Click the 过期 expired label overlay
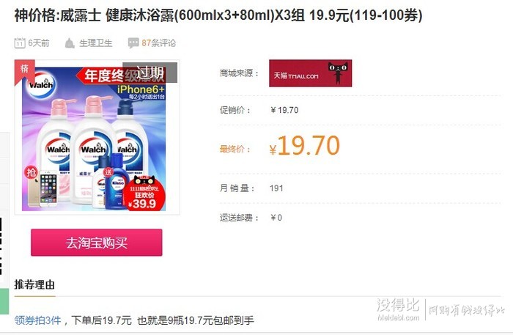The height and width of the screenshot is (335, 513). (x=150, y=73)
